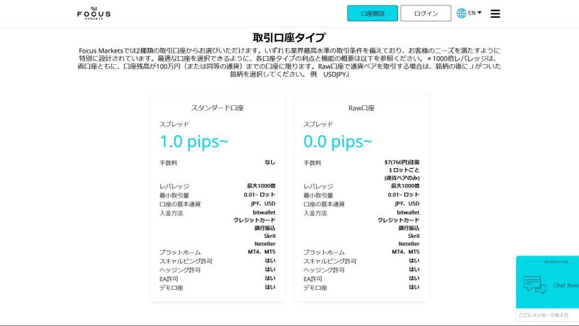Click the chat bubbles icon
Screen dimensions: 579x326
coord(534,285)
